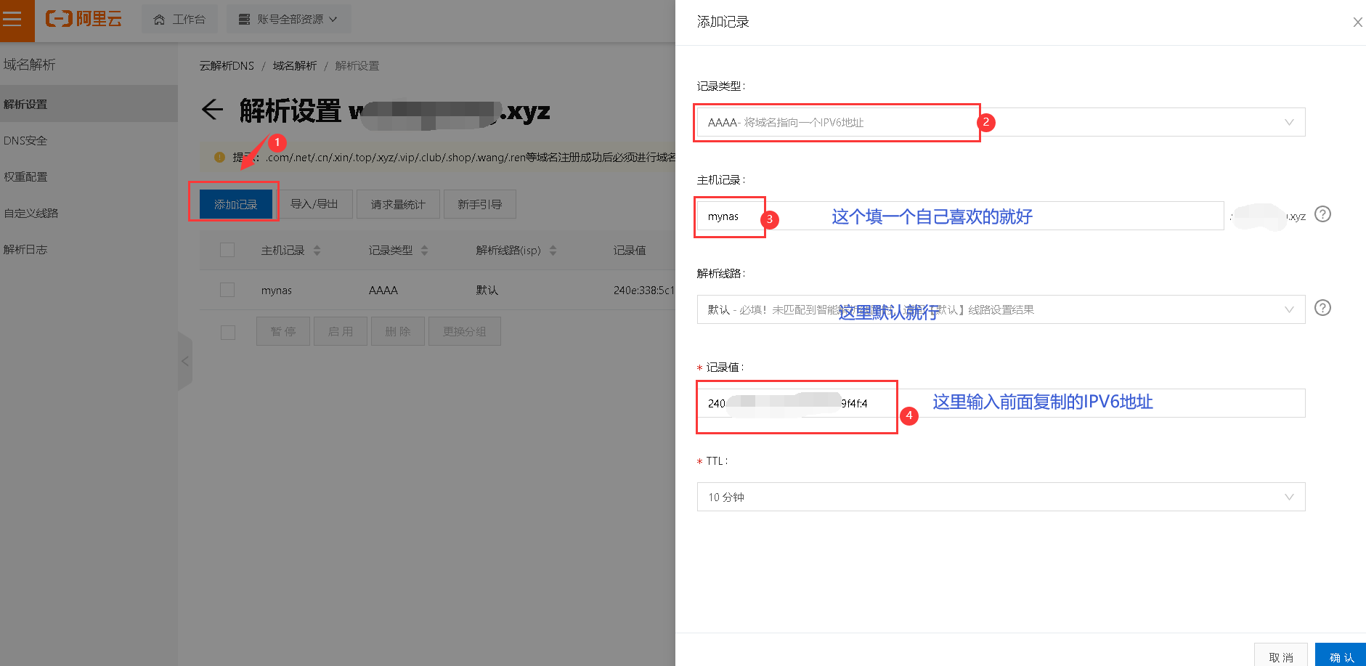Click the back arrow beside 解析设置 title
This screenshot has height=666, width=1366.
click(211, 110)
